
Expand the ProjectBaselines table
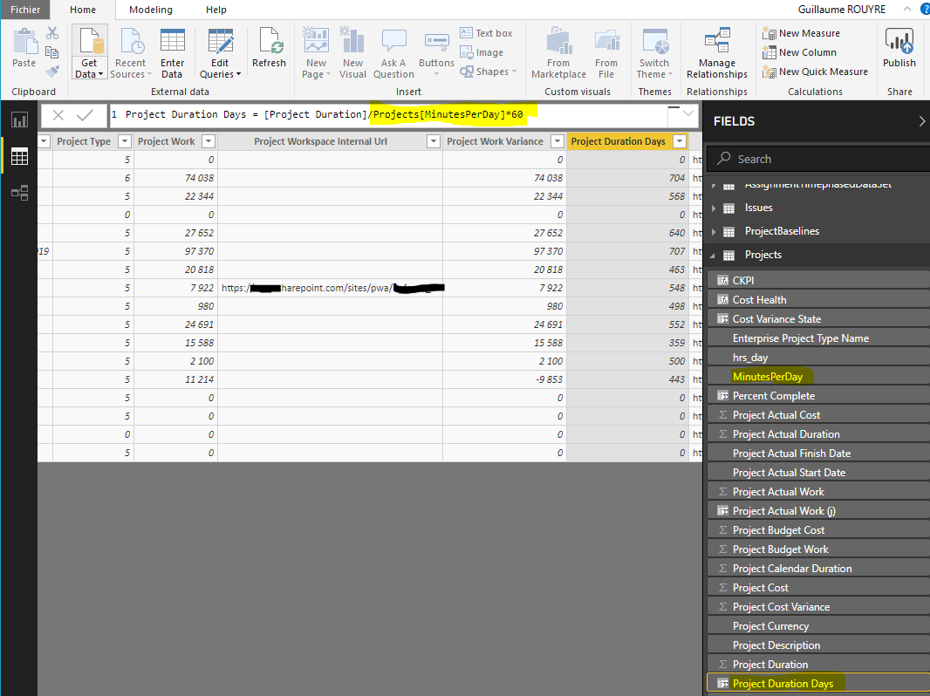713,232
